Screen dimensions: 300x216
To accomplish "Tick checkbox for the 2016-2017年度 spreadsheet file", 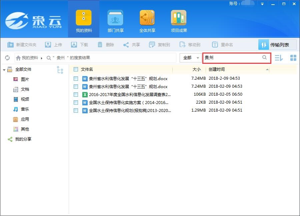I will [x=76, y=94].
